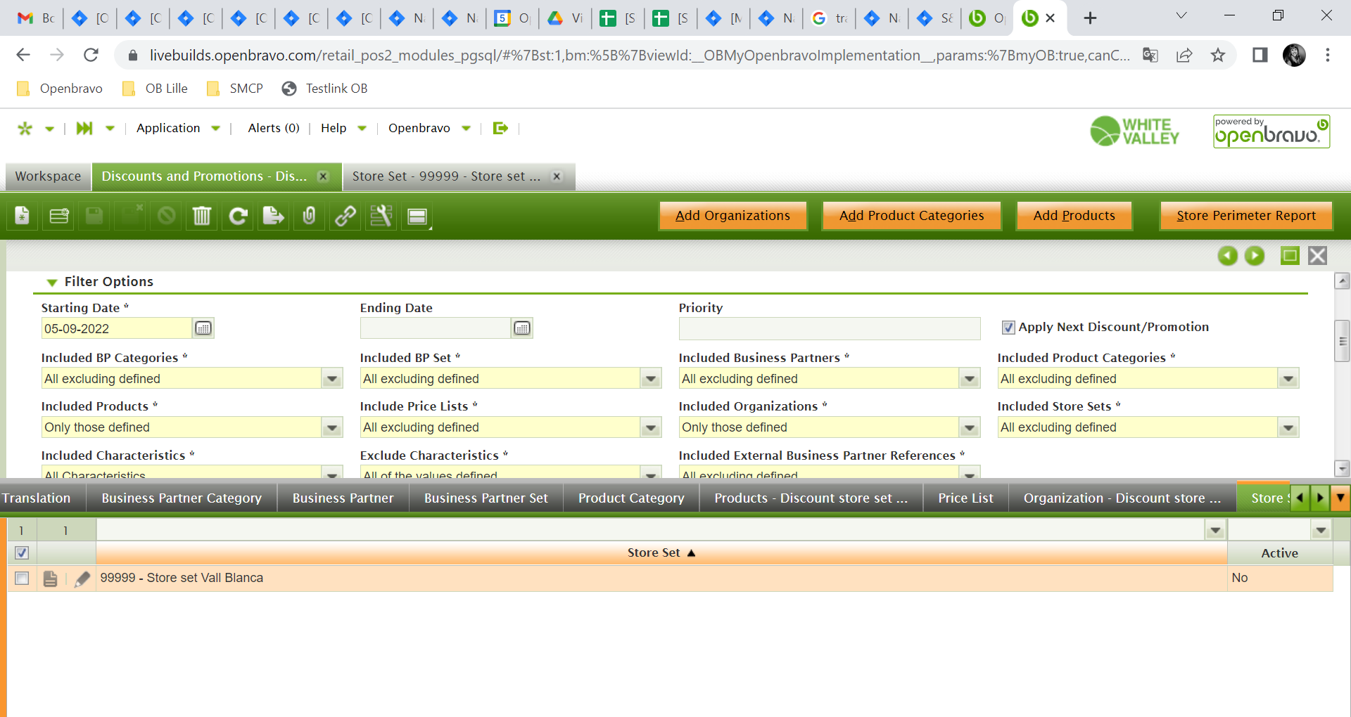Open attachments with the paperclip icon

(x=309, y=216)
